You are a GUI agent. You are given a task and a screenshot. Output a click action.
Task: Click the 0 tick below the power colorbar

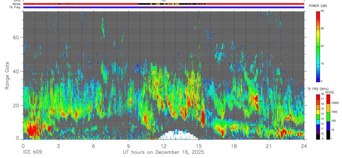(322, 81)
